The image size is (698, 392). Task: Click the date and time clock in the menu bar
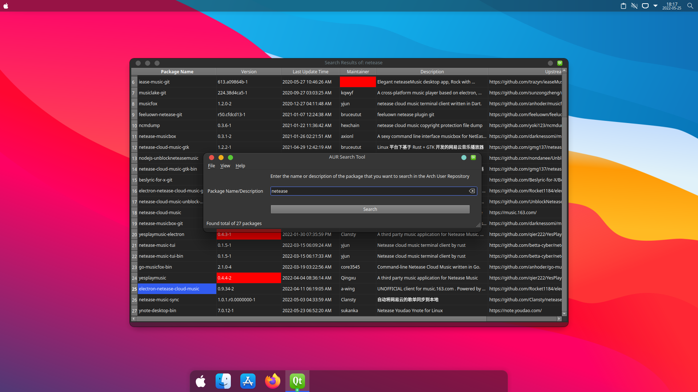pyautogui.click(x=672, y=6)
